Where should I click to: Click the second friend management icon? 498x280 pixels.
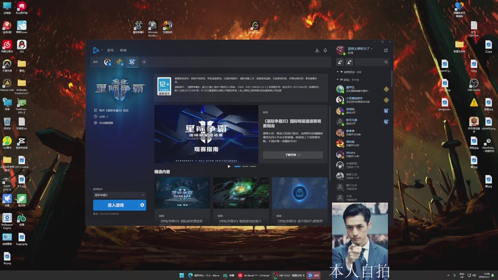[x=349, y=62]
